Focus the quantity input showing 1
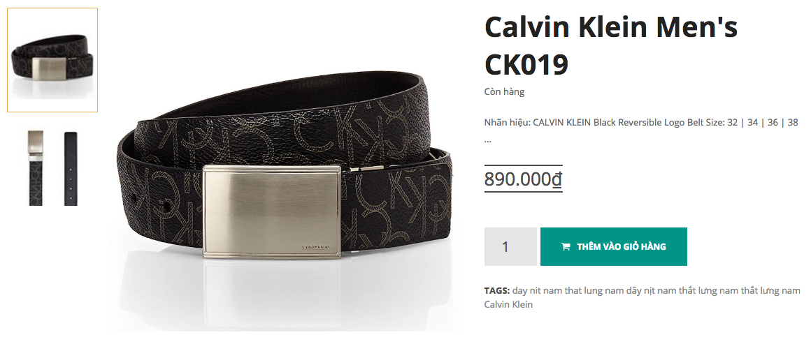 [510, 247]
